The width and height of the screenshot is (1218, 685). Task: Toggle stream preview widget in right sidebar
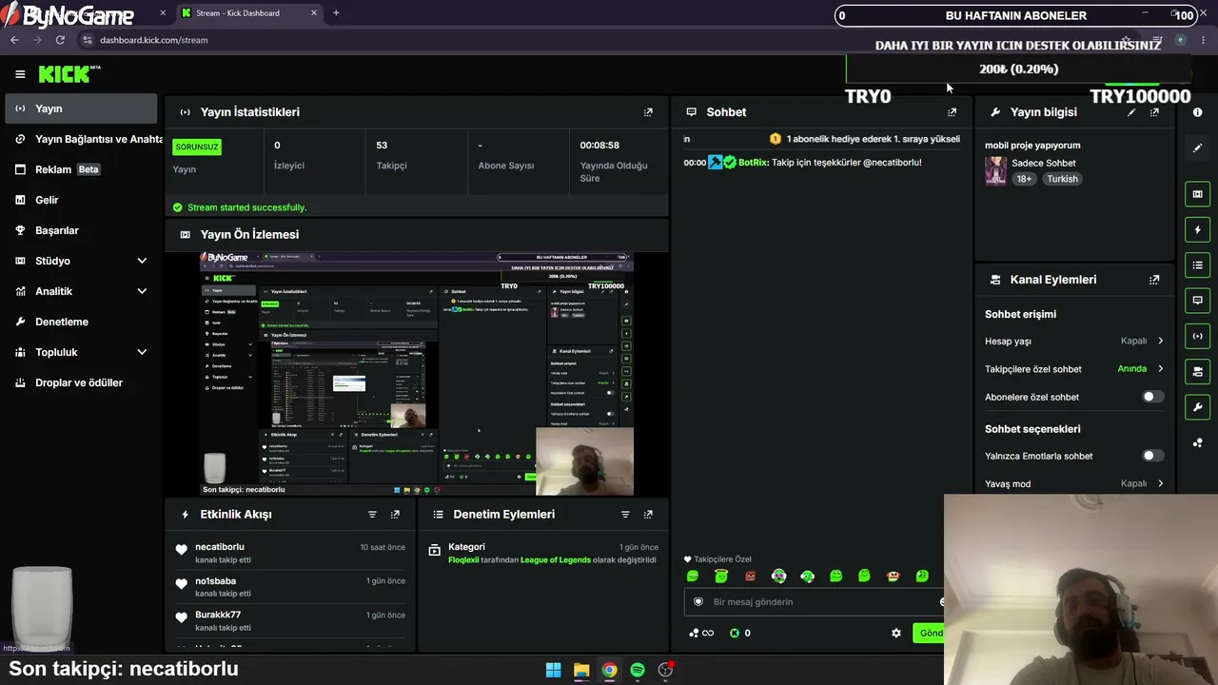[x=1198, y=194]
